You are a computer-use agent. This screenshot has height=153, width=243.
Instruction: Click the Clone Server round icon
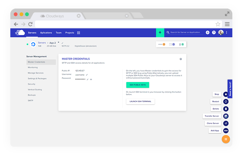coord(226,123)
